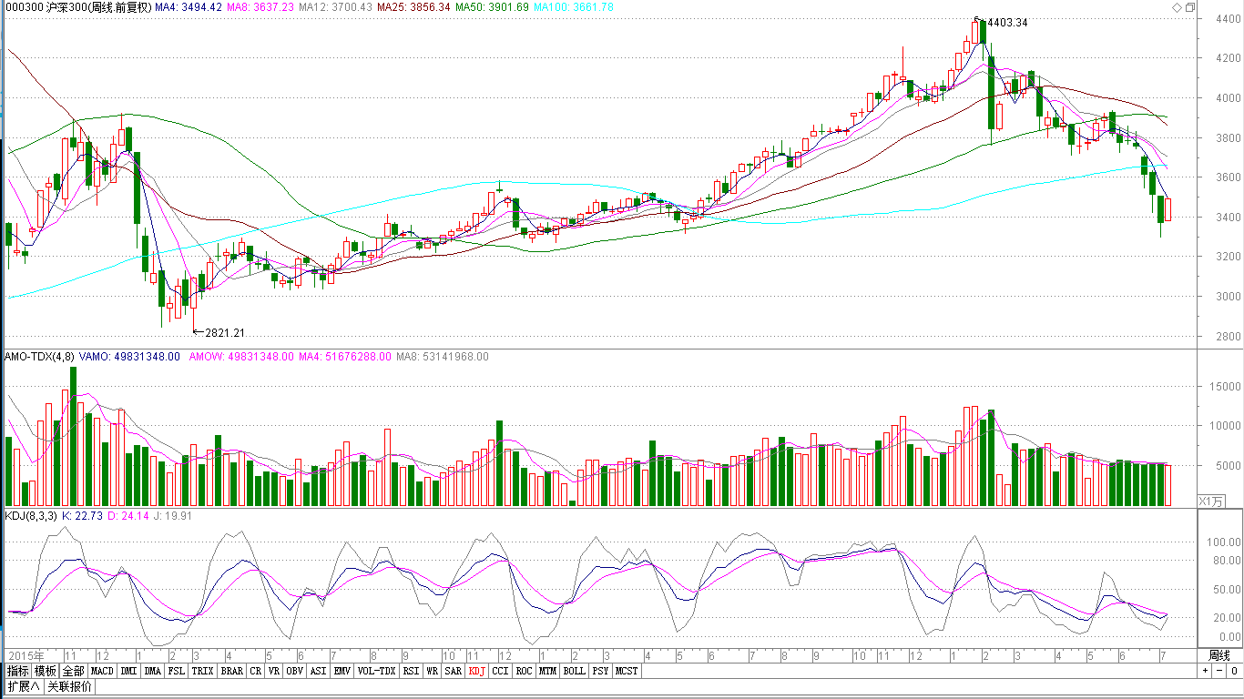This screenshot has height=699, width=1244.
Task: Click the MA4: 3494.42 label
Action: coord(188,7)
